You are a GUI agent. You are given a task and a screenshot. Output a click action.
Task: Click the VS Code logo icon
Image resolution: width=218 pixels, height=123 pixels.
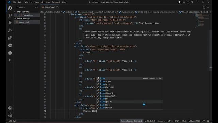point(9,2)
